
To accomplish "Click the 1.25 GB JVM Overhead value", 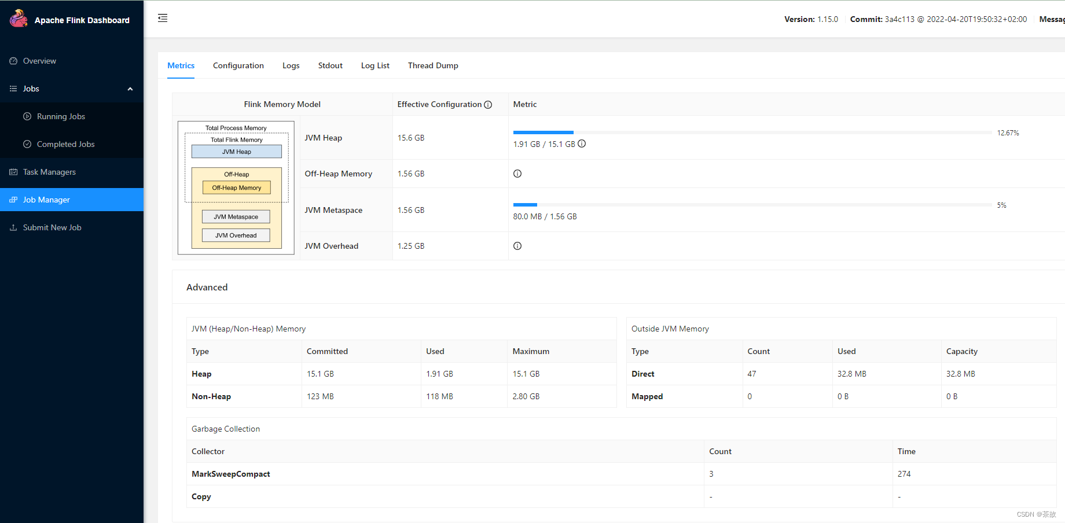I will click(411, 246).
